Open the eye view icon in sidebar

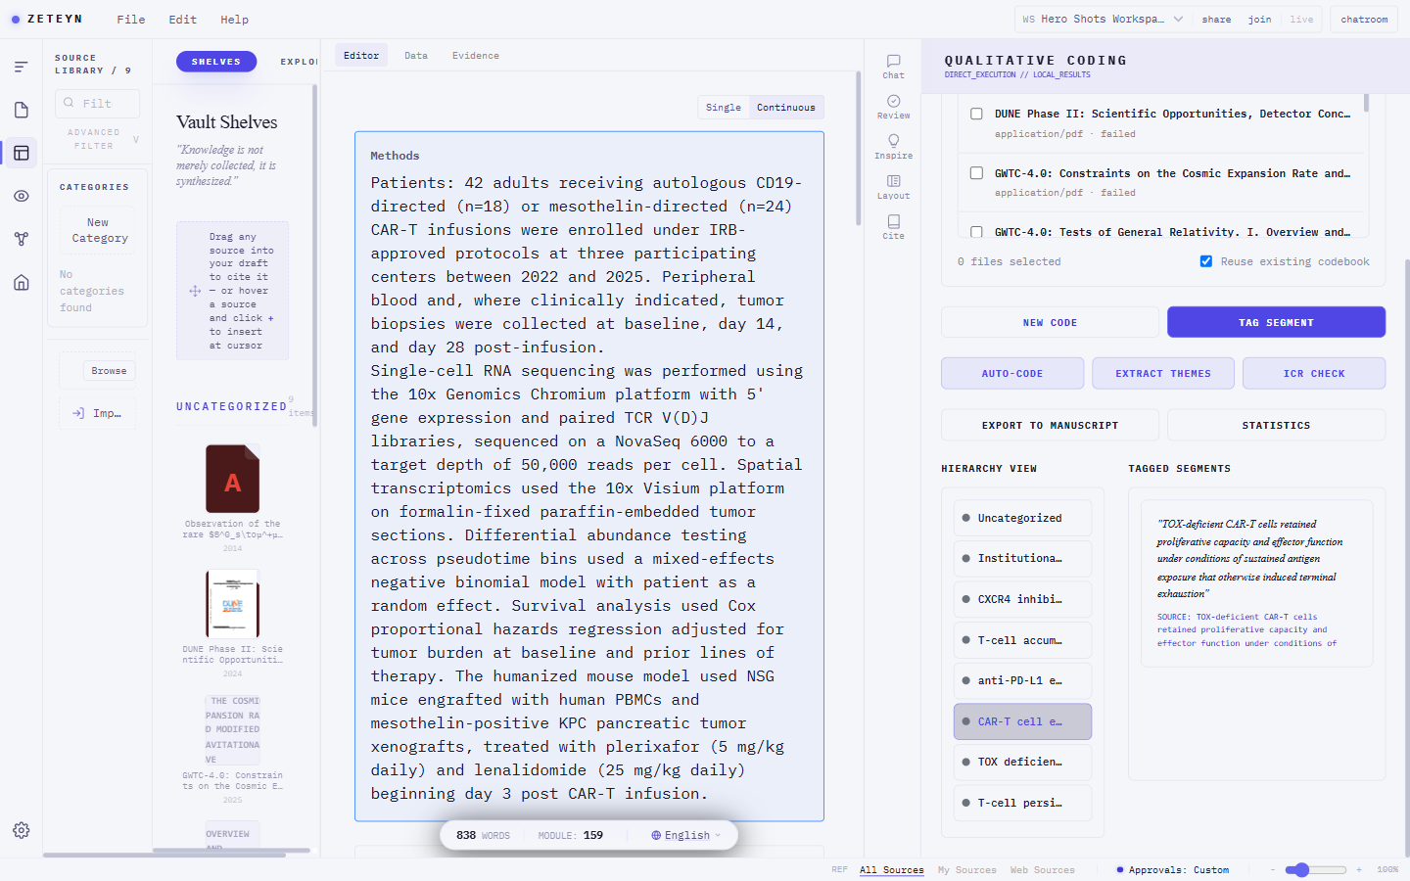21,196
